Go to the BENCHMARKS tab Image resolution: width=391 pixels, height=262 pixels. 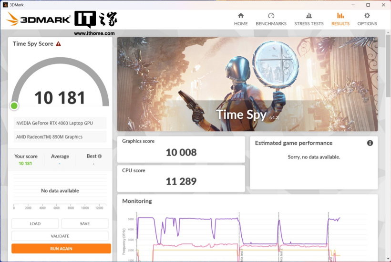(x=271, y=23)
